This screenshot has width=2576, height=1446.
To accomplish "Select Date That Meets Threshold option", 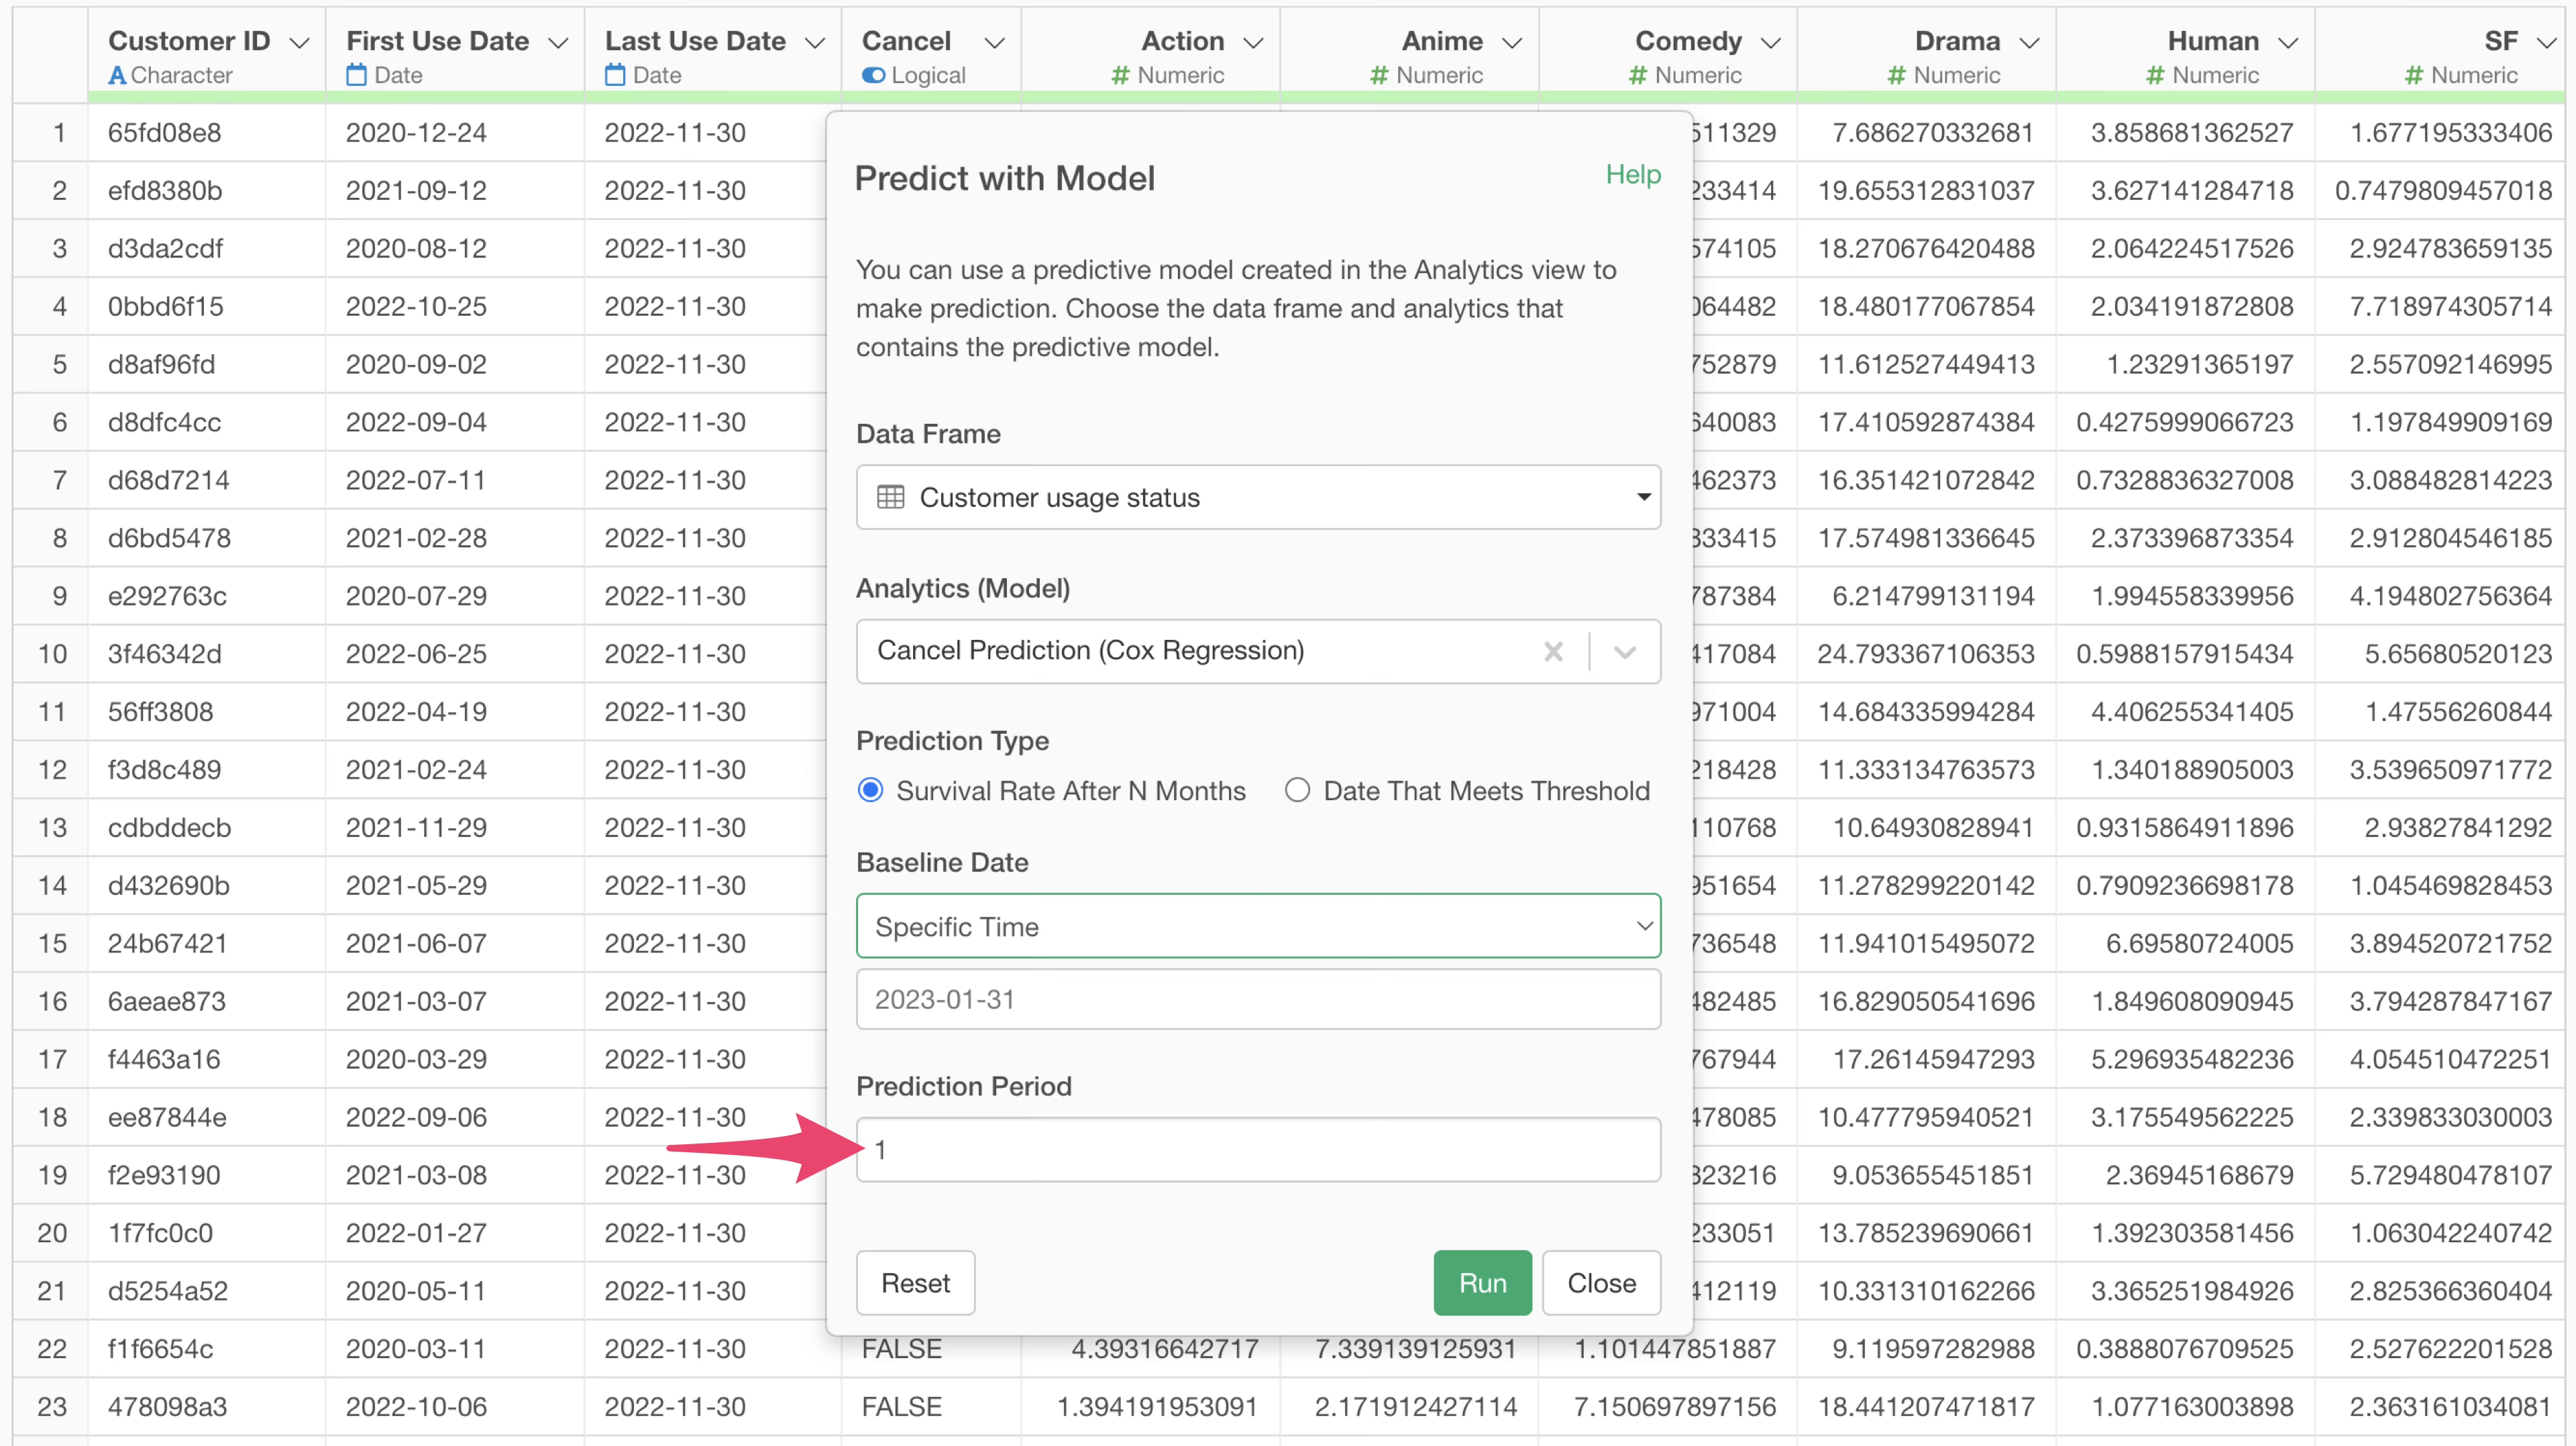I will pos(1297,791).
